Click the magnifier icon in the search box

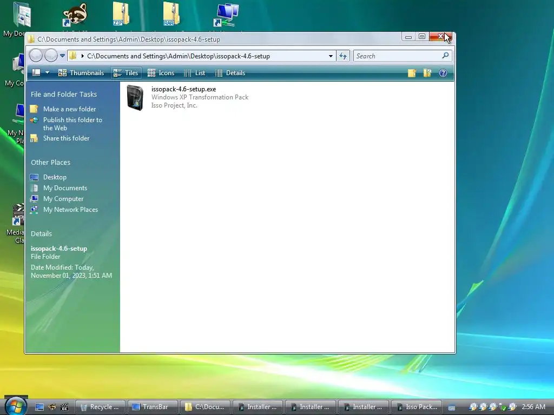coord(446,56)
